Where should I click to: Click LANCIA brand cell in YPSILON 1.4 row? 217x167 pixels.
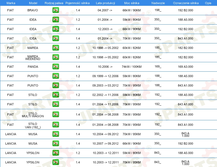point(11,162)
